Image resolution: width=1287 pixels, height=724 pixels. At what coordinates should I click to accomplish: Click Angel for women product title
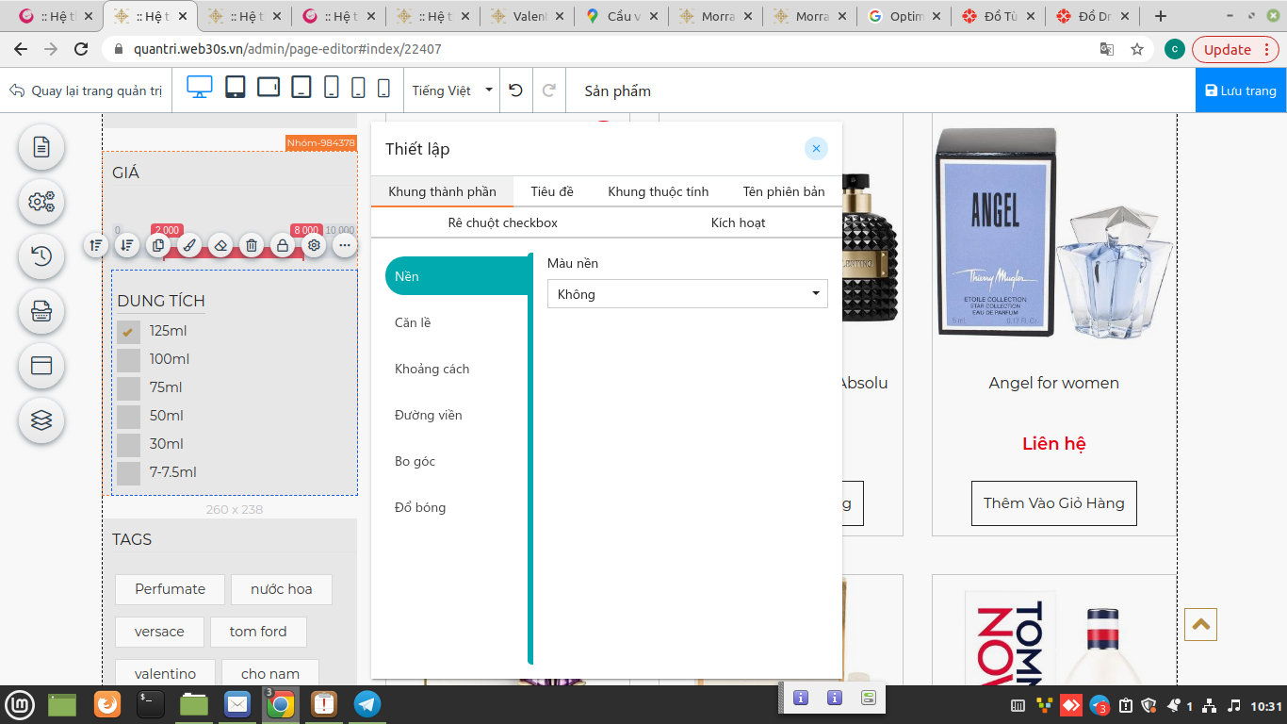[x=1054, y=383]
